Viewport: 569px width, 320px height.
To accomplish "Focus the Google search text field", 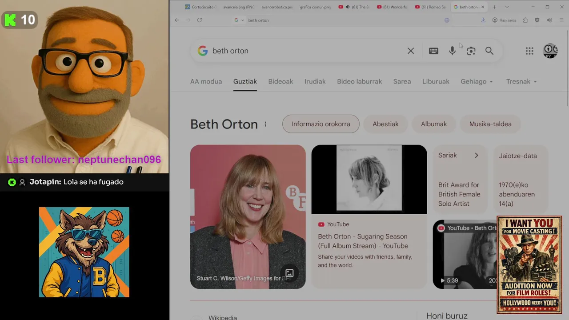I will click(307, 51).
